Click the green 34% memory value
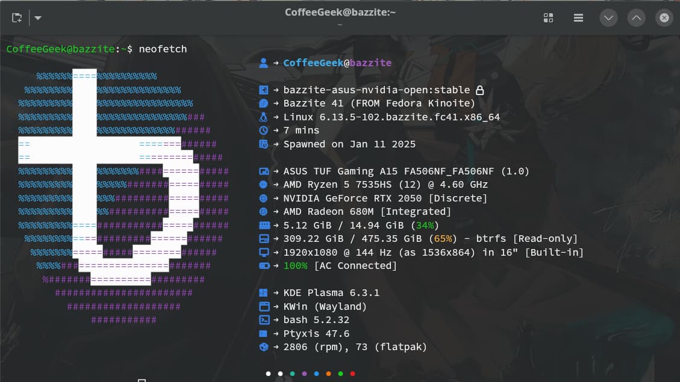Screen dimensions: 680x382 pyautogui.click(x=425, y=225)
